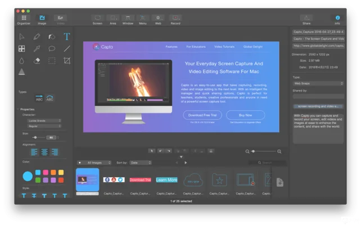Pick the green color swatch
The image size is (361, 225).
38,180
